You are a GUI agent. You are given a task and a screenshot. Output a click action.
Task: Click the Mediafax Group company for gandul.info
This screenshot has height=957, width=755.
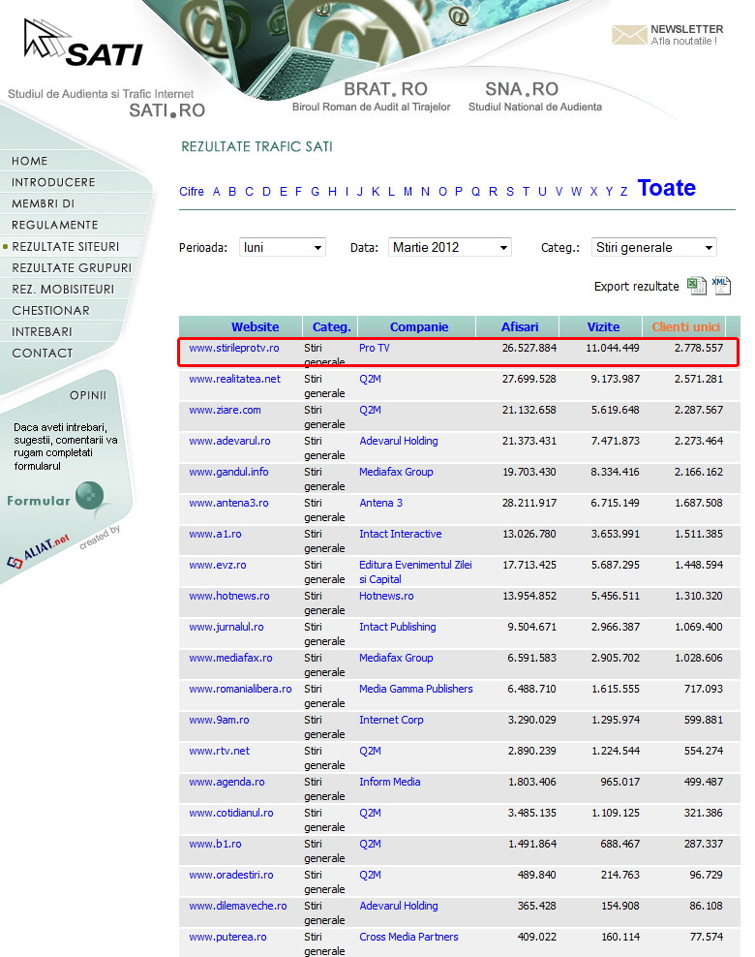coord(396,472)
